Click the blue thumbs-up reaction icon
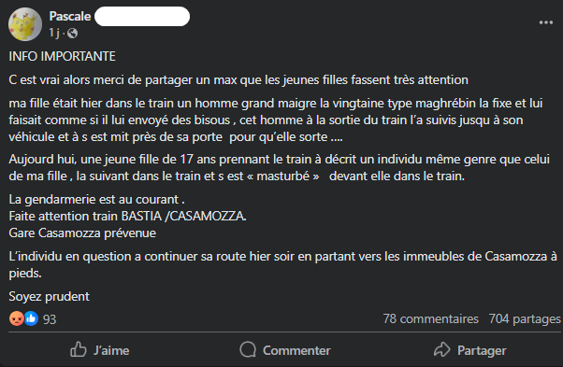 tap(31, 318)
